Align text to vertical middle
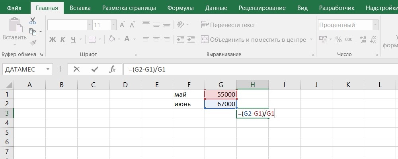The width and height of the screenshot is (398, 159). pyautogui.click(x=156, y=25)
